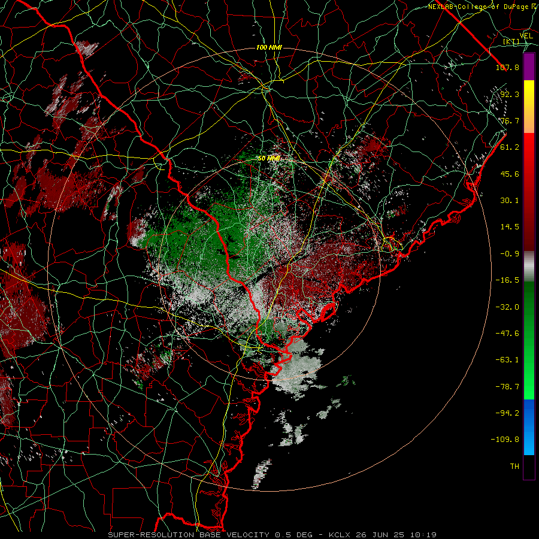
Task: Click the -32.0 velocity scale value
Action: [x=507, y=307]
